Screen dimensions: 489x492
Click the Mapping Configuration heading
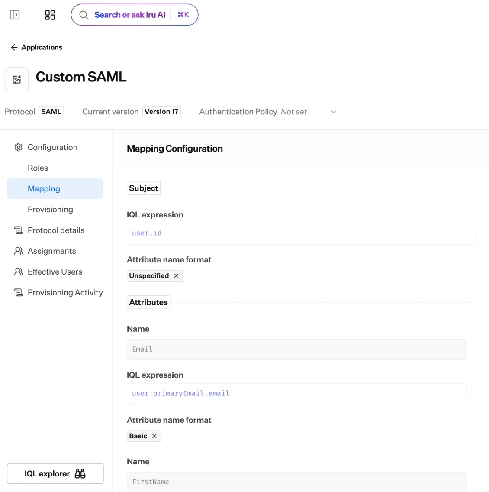coord(175,149)
